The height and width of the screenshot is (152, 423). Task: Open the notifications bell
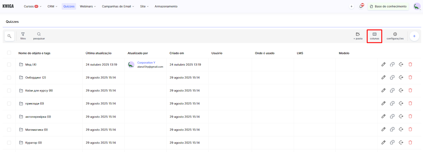[x=361, y=6]
